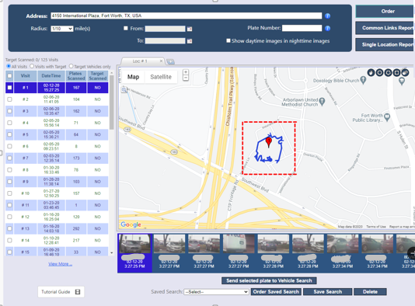
Task: Enable the From date checkbox
Action: pos(126,28)
